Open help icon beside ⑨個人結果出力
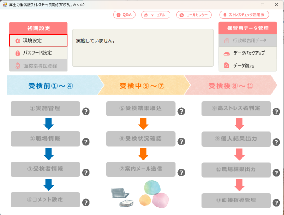 276,142
